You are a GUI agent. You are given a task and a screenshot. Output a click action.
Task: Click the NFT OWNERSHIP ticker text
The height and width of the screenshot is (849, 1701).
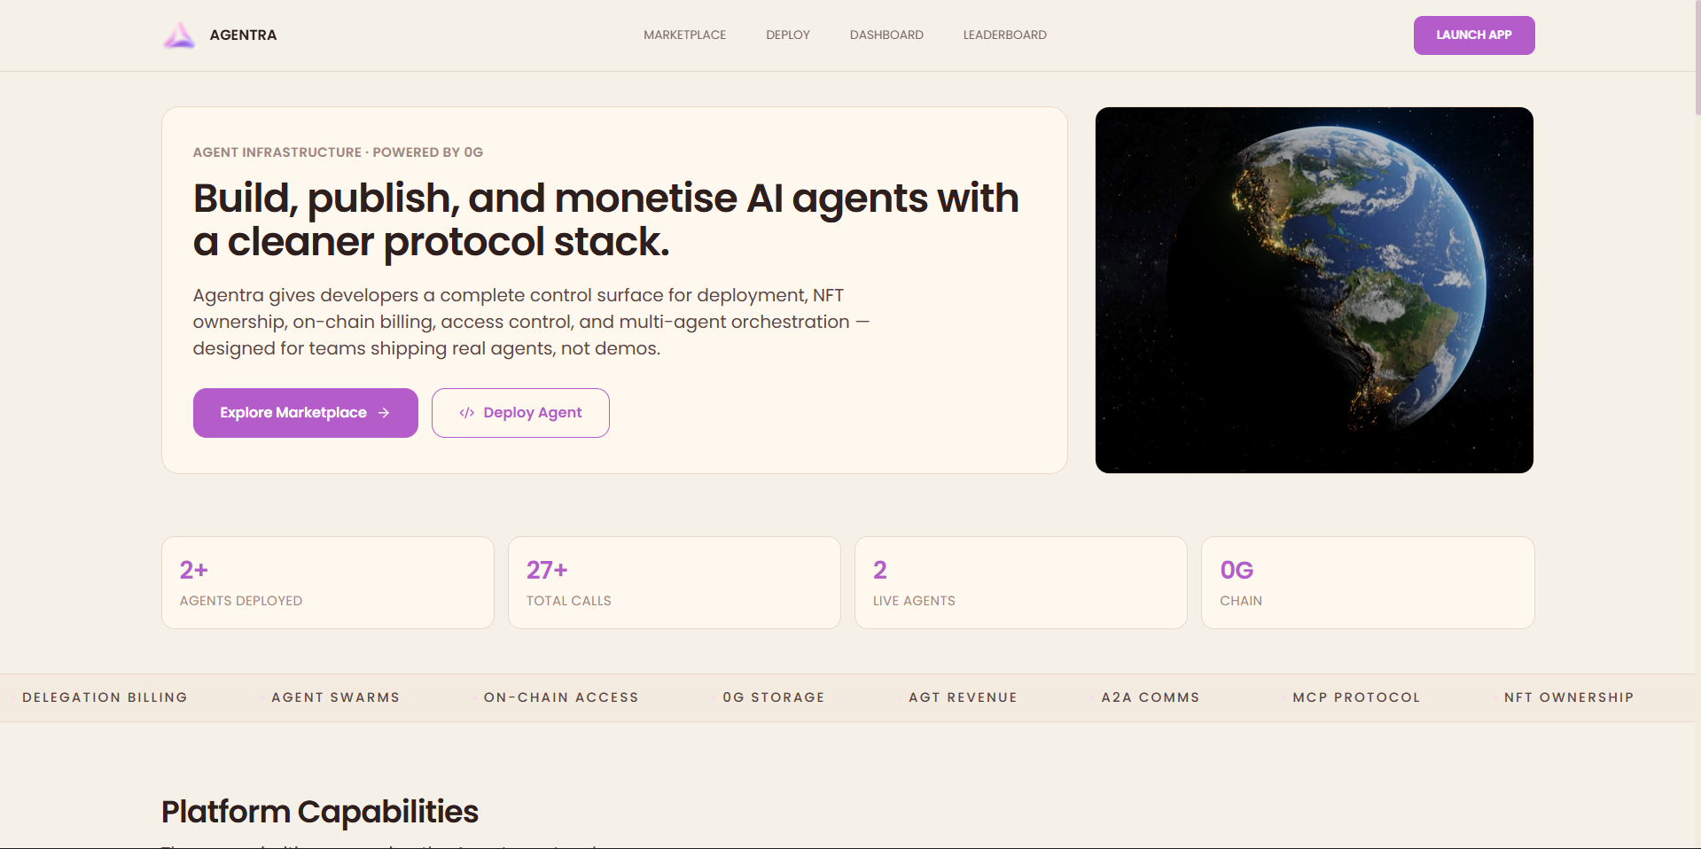(x=1569, y=697)
